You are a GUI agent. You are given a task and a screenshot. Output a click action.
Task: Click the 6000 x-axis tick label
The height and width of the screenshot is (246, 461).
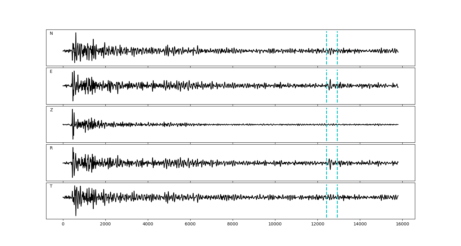click(x=190, y=224)
